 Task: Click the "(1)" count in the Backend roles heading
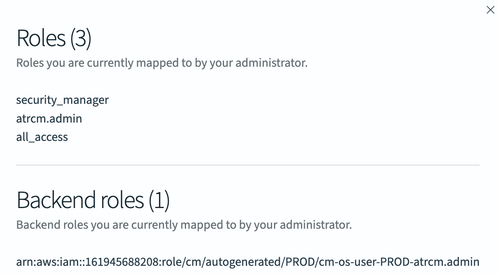pyautogui.click(x=159, y=200)
